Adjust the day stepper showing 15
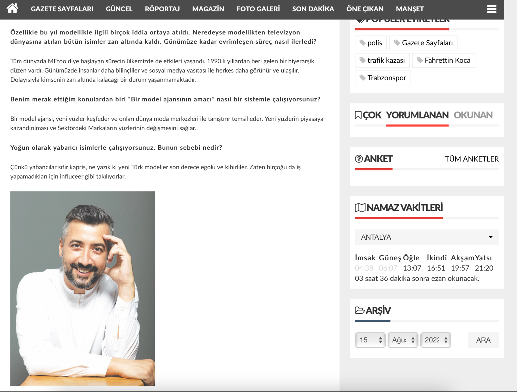 click(370, 340)
